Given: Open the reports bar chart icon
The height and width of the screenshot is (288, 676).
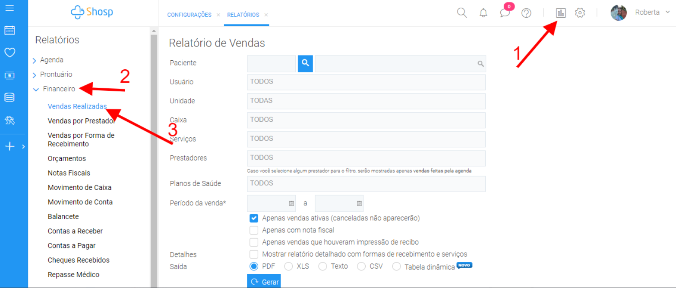Looking at the screenshot, I should click(561, 13).
